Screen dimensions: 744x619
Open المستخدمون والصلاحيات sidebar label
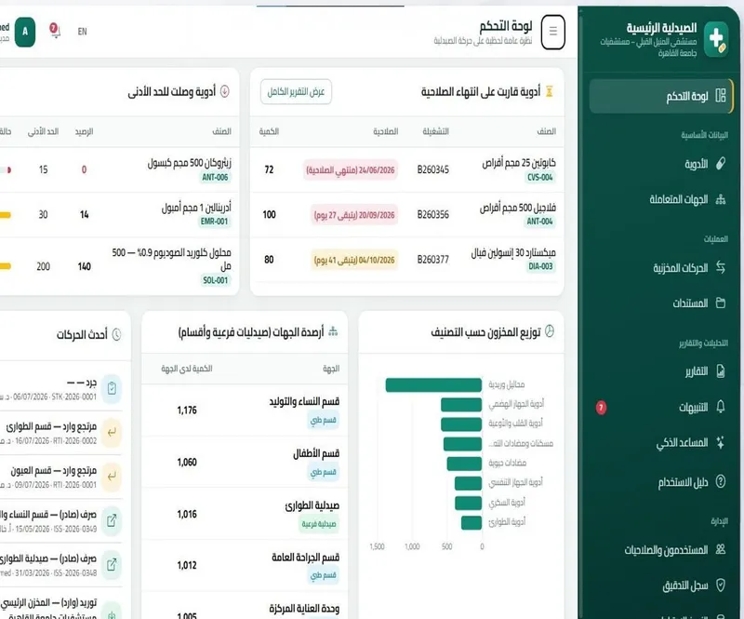click(666, 550)
